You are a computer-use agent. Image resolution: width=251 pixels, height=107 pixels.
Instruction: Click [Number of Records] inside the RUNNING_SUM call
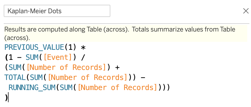pos(117,87)
